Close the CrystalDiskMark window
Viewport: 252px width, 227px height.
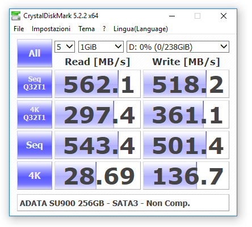[x=224, y=16]
